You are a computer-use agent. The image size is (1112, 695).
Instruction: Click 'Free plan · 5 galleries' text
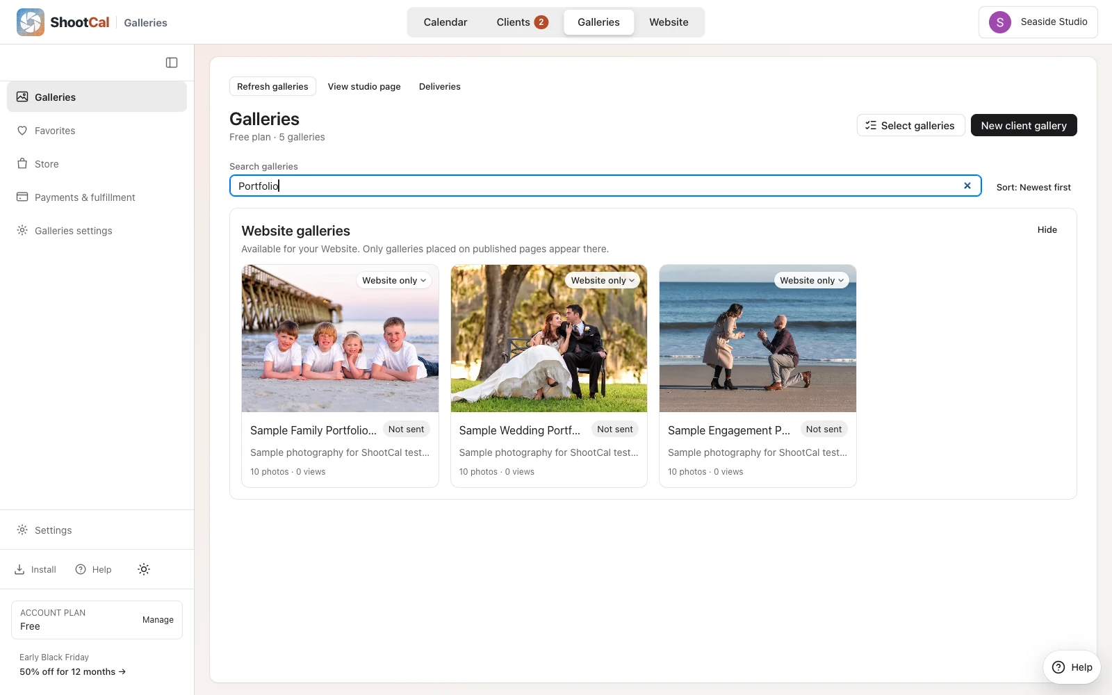(277, 137)
